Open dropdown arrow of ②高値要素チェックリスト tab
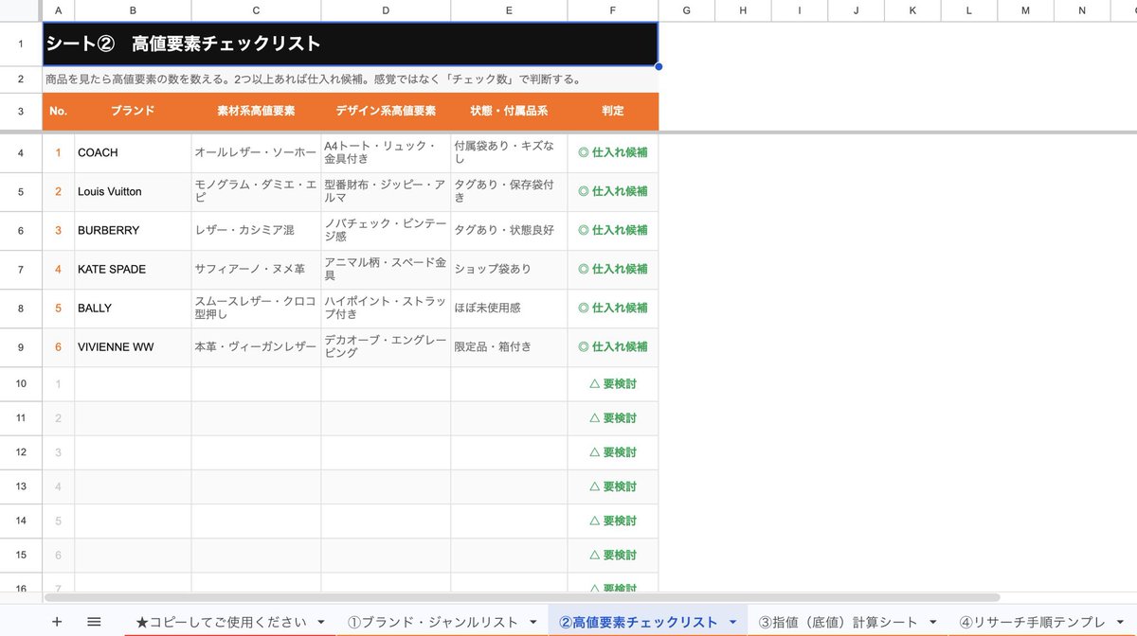The image size is (1137, 636). tap(731, 622)
